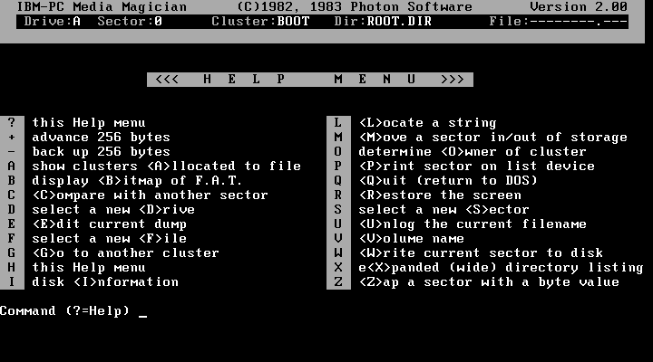
Task: Choose '<U>nlog the current filename'
Action: click(473, 224)
